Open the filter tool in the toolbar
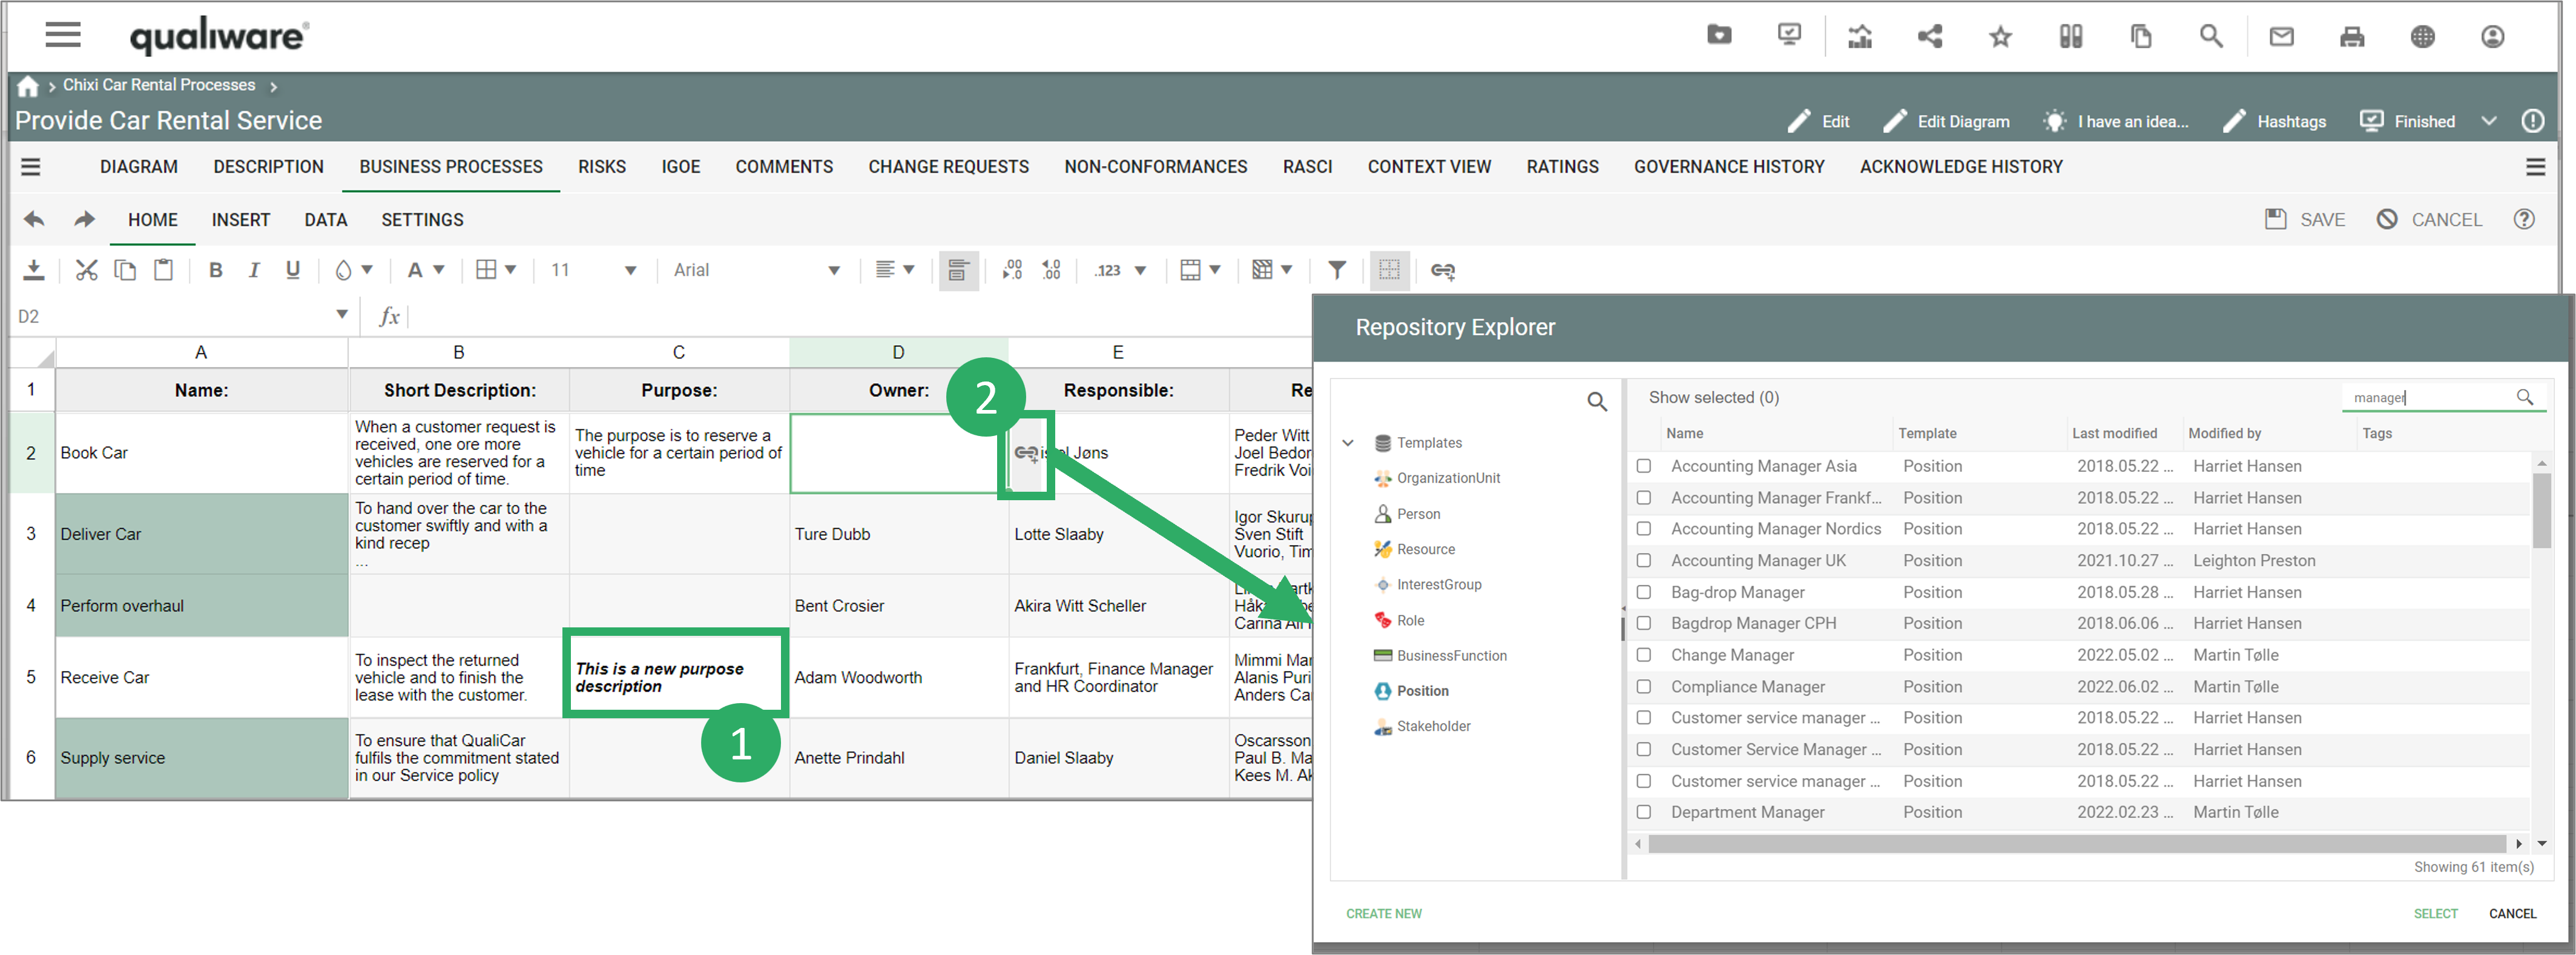 1336,270
